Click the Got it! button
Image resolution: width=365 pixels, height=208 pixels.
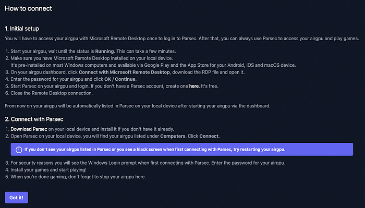pyautogui.click(x=16, y=198)
